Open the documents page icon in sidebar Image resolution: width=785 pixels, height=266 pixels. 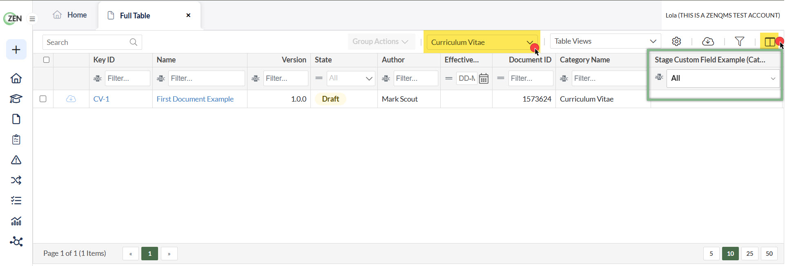[16, 119]
